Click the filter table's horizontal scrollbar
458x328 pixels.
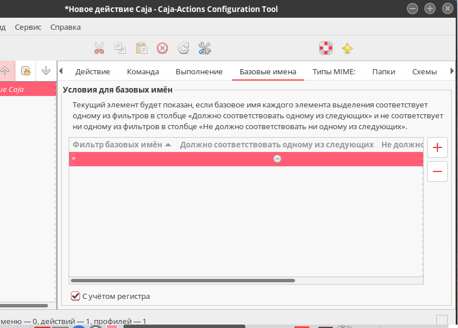pos(183,281)
